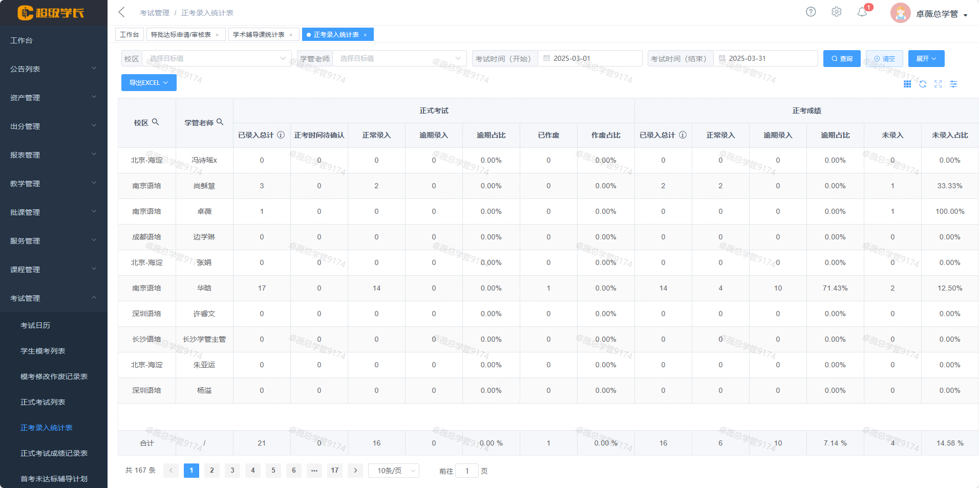Click the back arrow beside the breadcrumb
The width and height of the screenshot is (979, 488).
[x=121, y=12]
